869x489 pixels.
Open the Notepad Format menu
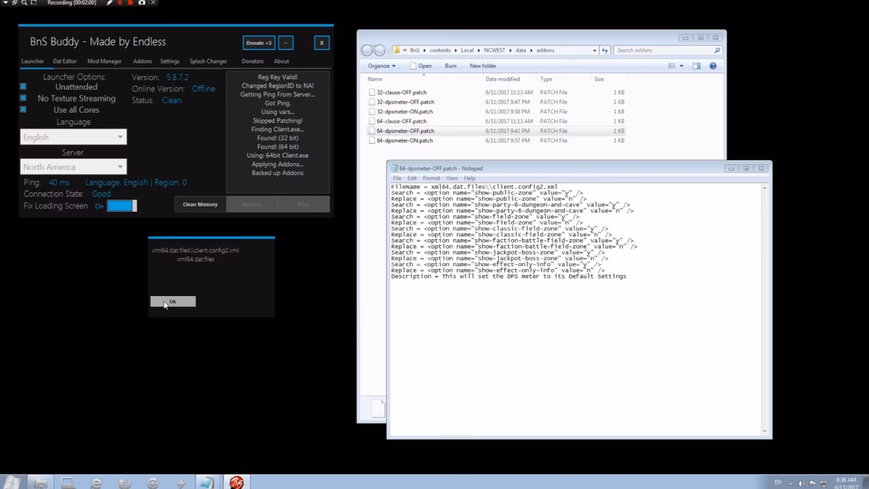431,178
